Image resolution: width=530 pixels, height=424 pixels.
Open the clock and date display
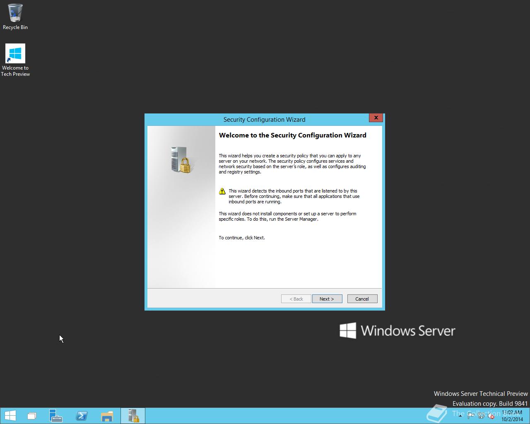[512, 416]
